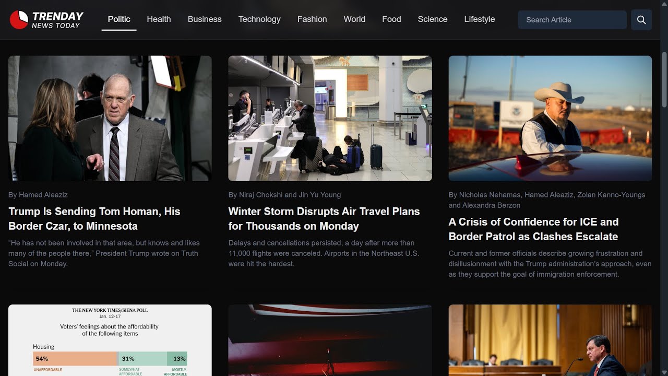This screenshot has width=668, height=376.
Task: Open the Health section
Action: (x=159, y=19)
